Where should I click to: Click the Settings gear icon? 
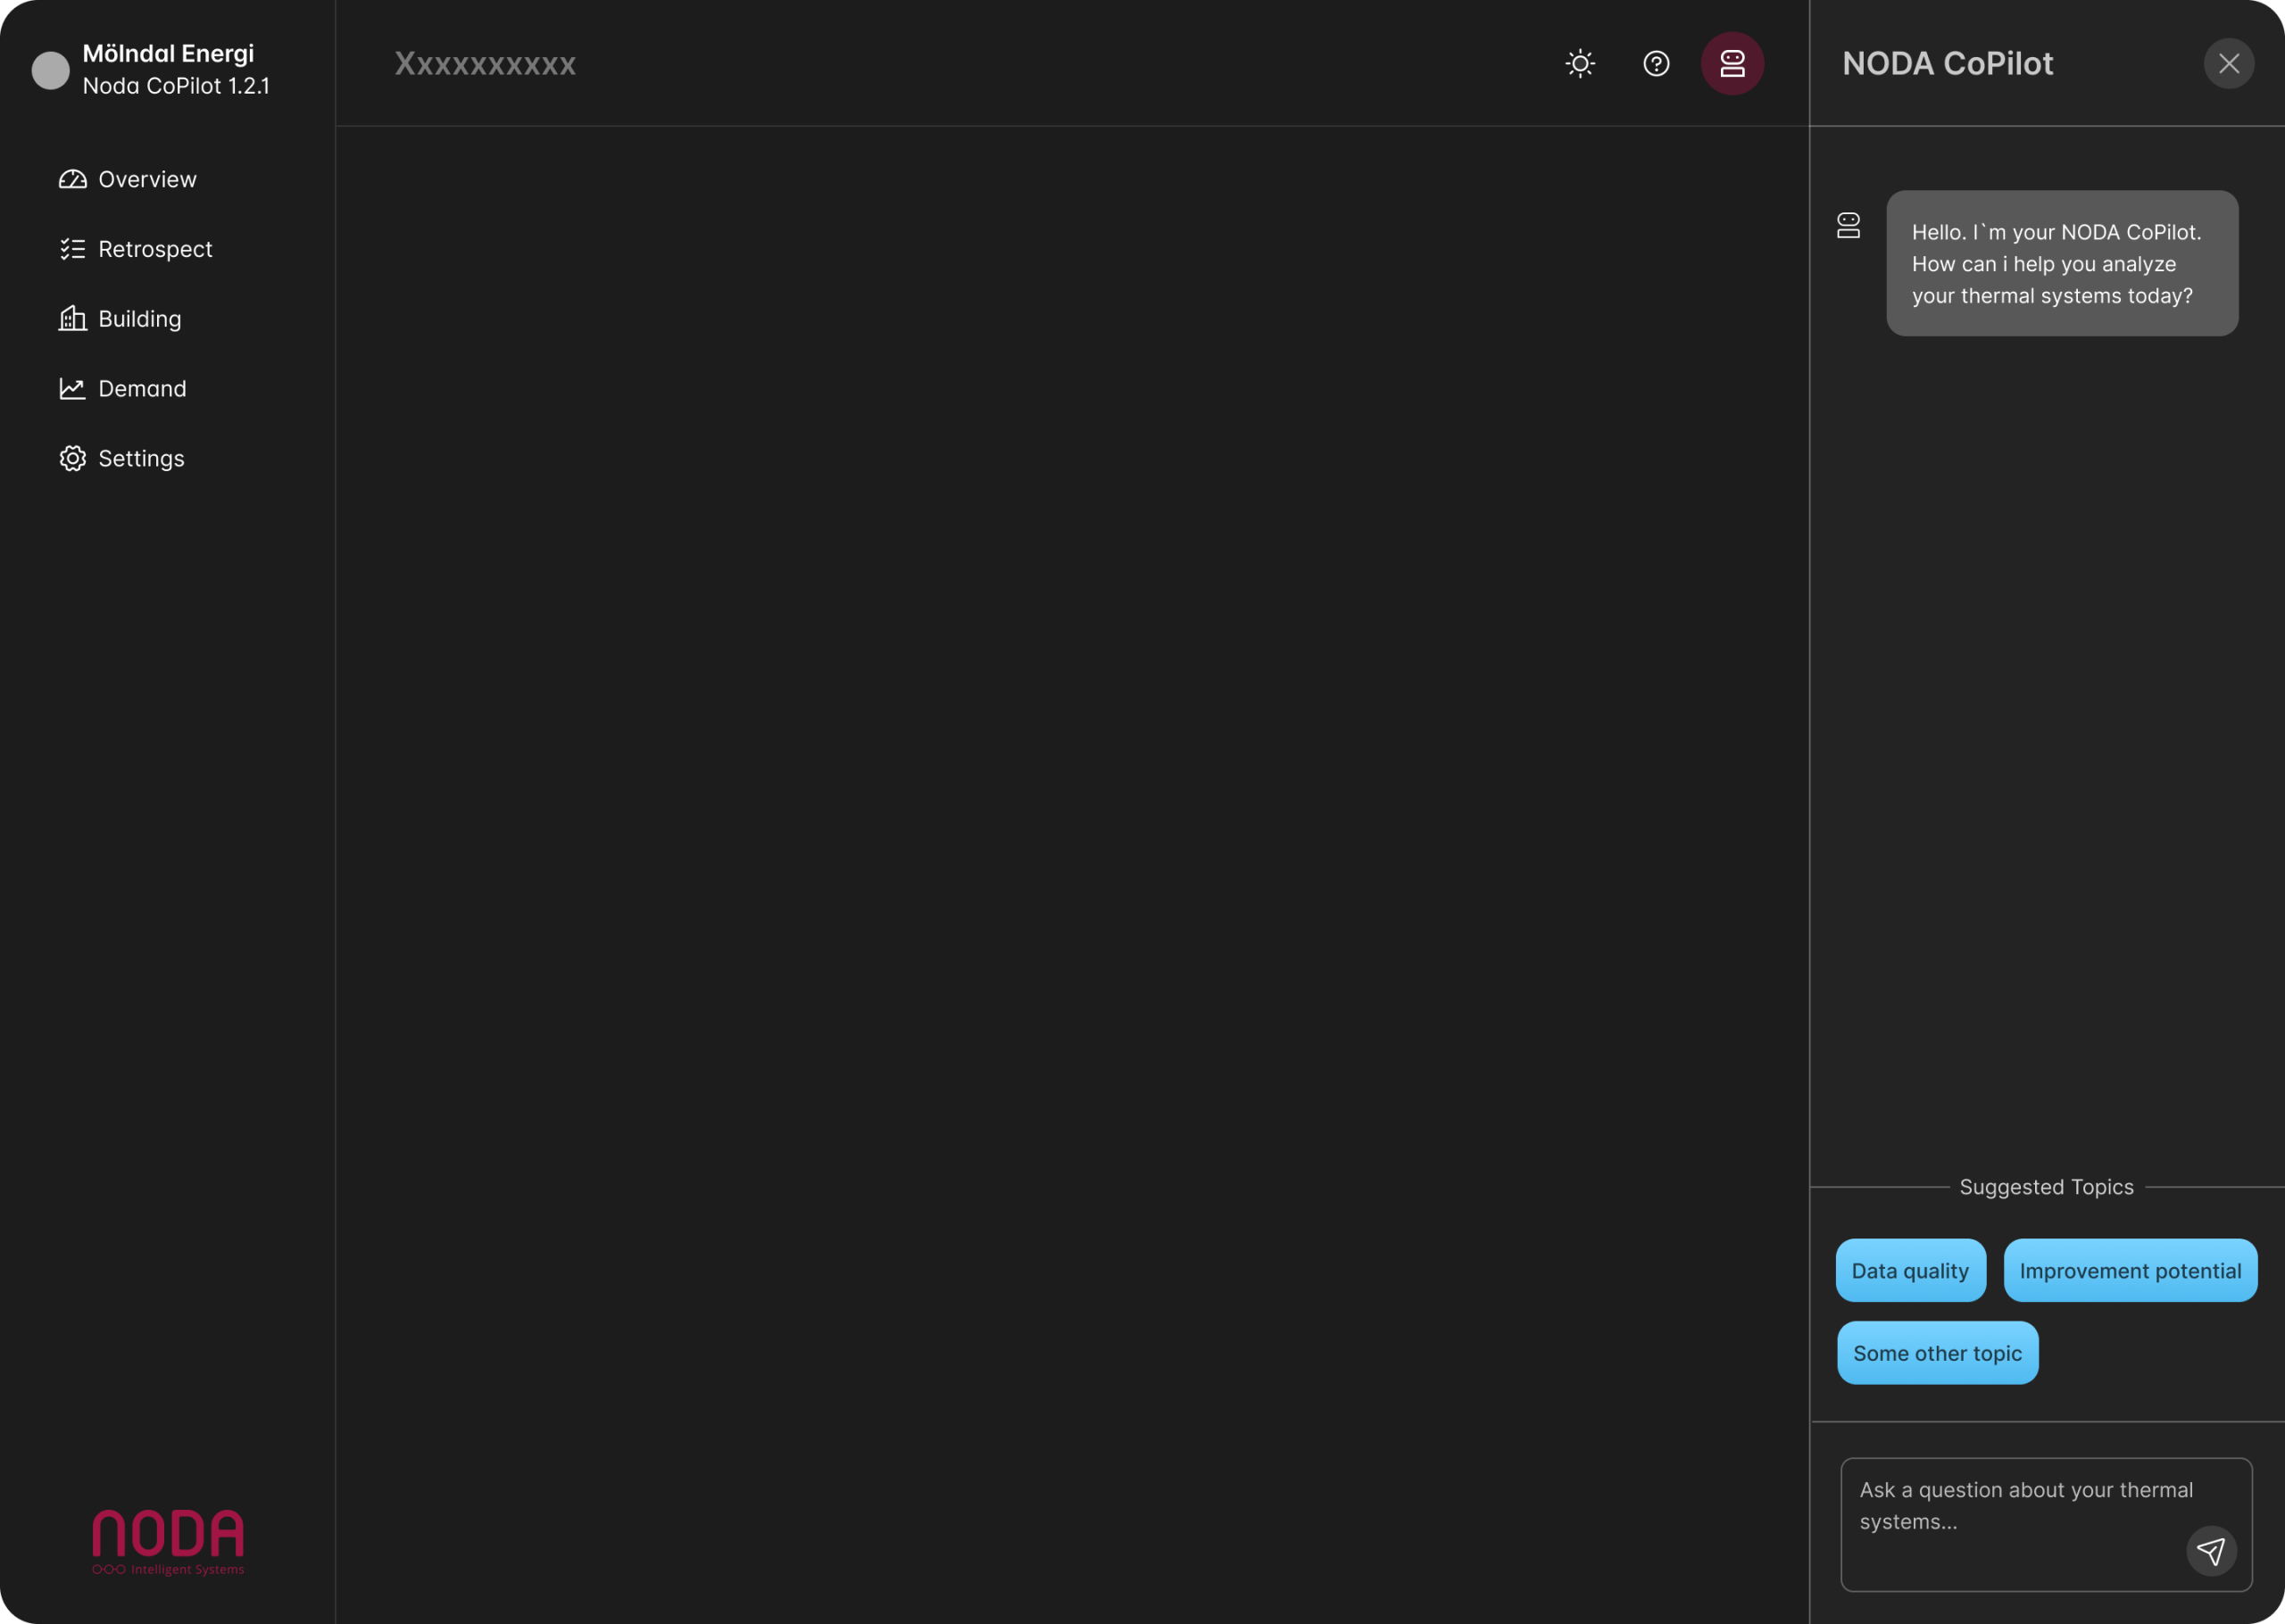[72, 458]
